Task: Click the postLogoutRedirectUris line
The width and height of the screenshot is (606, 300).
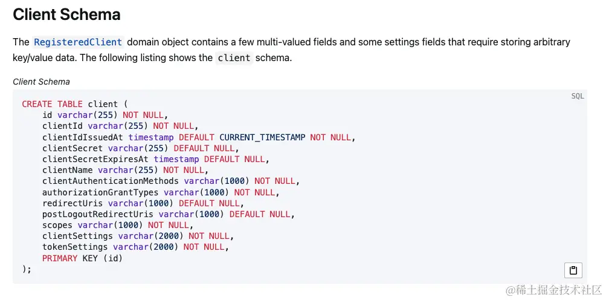Action: [168, 214]
